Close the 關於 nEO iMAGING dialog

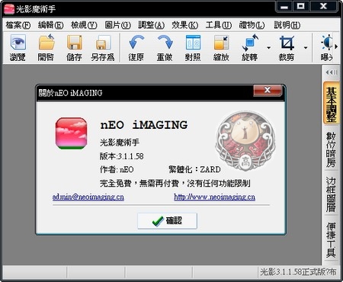pyautogui.click(x=268, y=90)
